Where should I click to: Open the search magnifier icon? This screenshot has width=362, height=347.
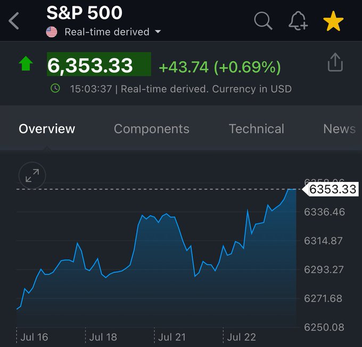(x=262, y=21)
